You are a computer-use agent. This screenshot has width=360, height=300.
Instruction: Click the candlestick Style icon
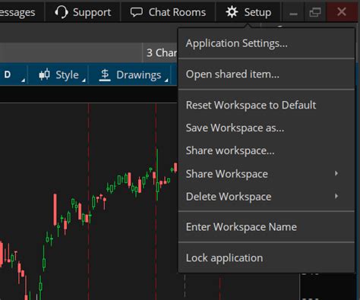pyautogui.click(x=44, y=74)
